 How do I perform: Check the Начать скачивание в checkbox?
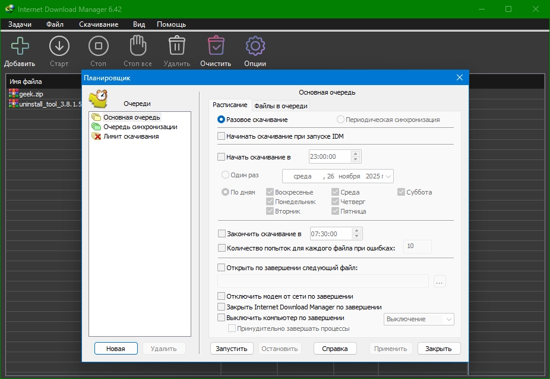click(x=221, y=156)
